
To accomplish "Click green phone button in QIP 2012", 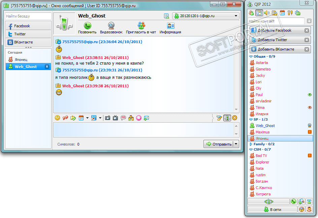I will click(x=293, y=201).
